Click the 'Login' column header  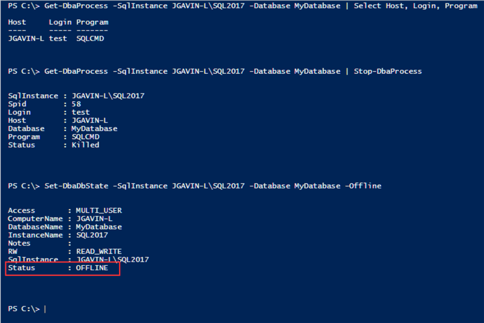pyautogui.click(x=60, y=23)
